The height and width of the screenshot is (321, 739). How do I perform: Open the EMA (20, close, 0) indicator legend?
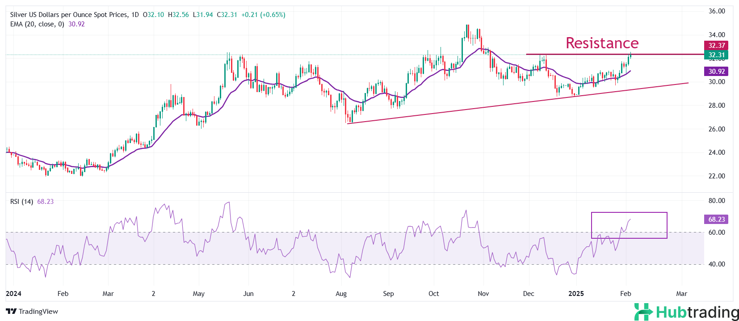click(37, 24)
